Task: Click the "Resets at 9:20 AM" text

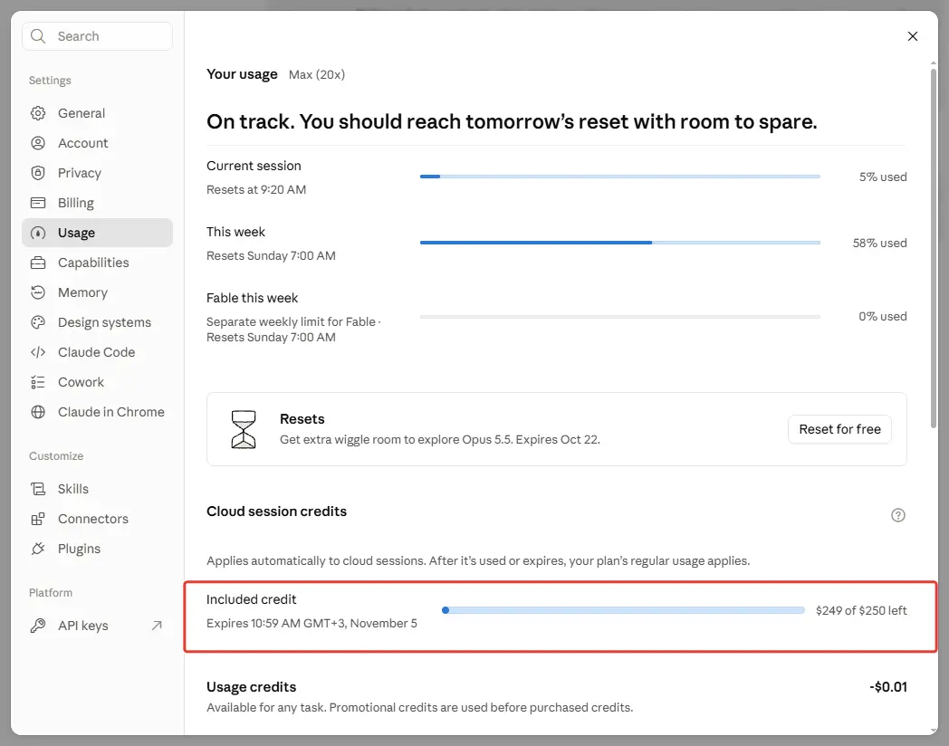Action: point(256,189)
